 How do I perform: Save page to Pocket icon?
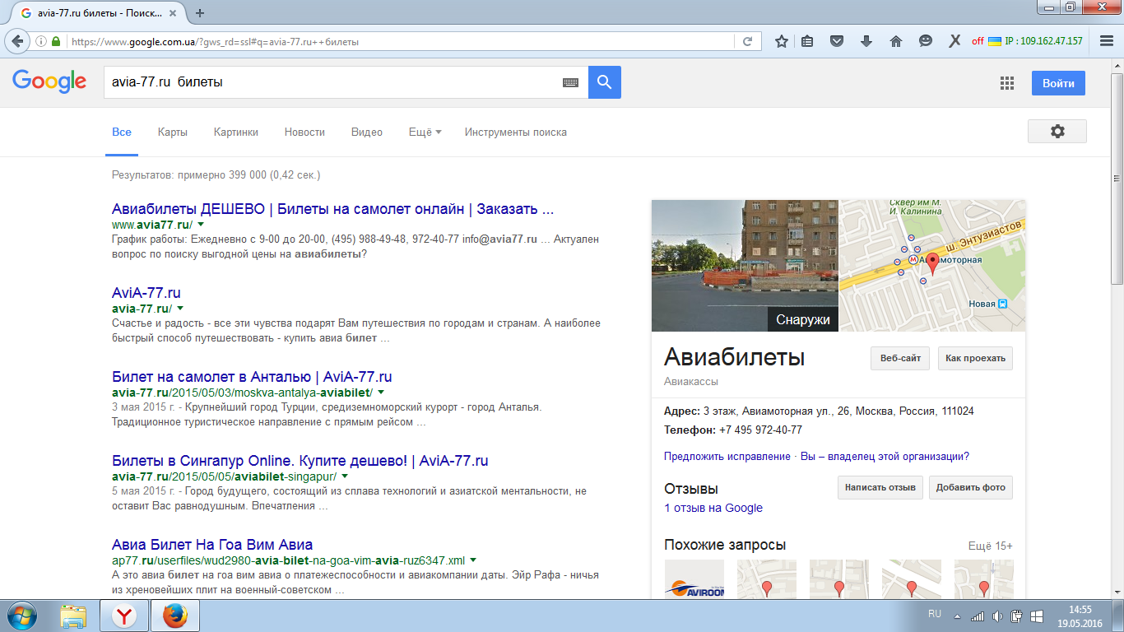[837, 41]
